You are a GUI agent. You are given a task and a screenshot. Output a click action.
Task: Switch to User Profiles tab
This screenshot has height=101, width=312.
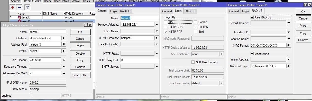[61, 1]
